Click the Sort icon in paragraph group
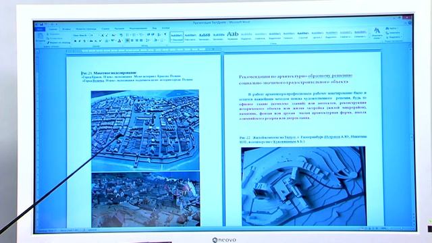432x243 pixels. pyautogui.click(x=159, y=34)
